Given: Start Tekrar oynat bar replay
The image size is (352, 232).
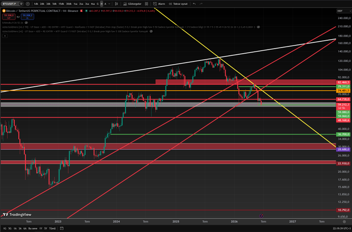Looking at the screenshot, I should click(x=178, y=4).
